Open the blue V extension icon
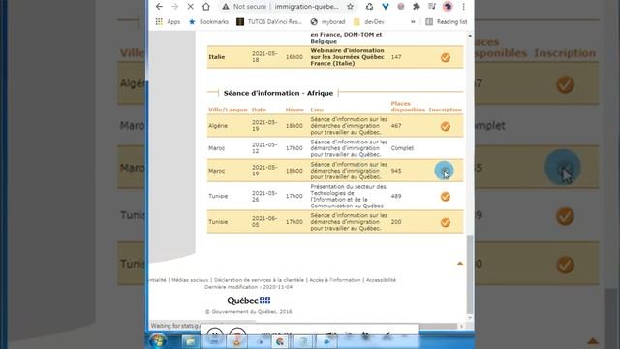 tap(386, 7)
